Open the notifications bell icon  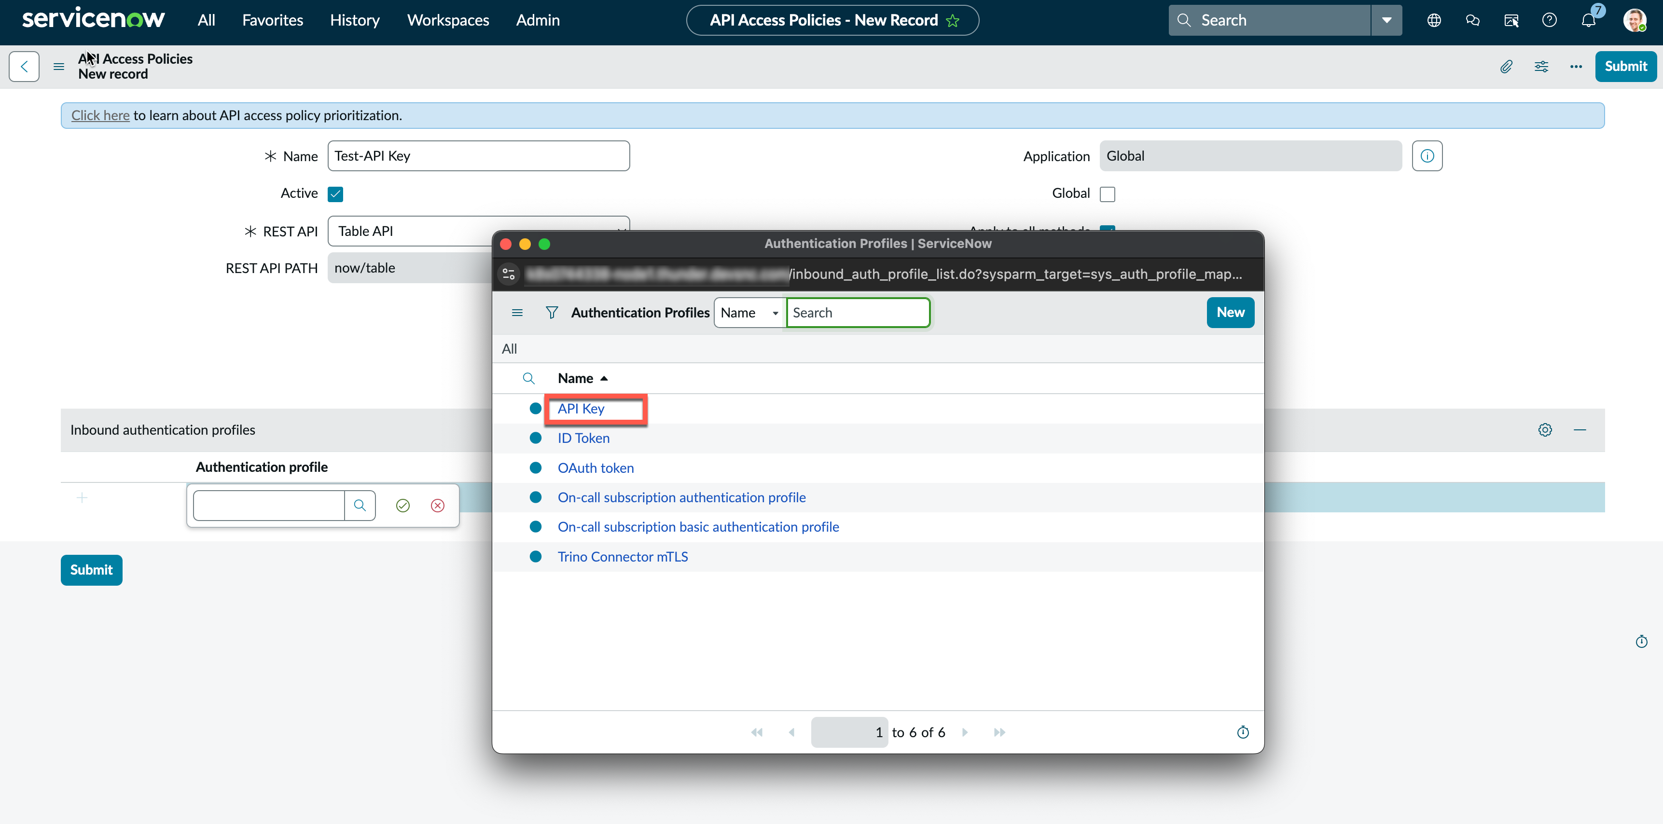tap(1589, 20)
